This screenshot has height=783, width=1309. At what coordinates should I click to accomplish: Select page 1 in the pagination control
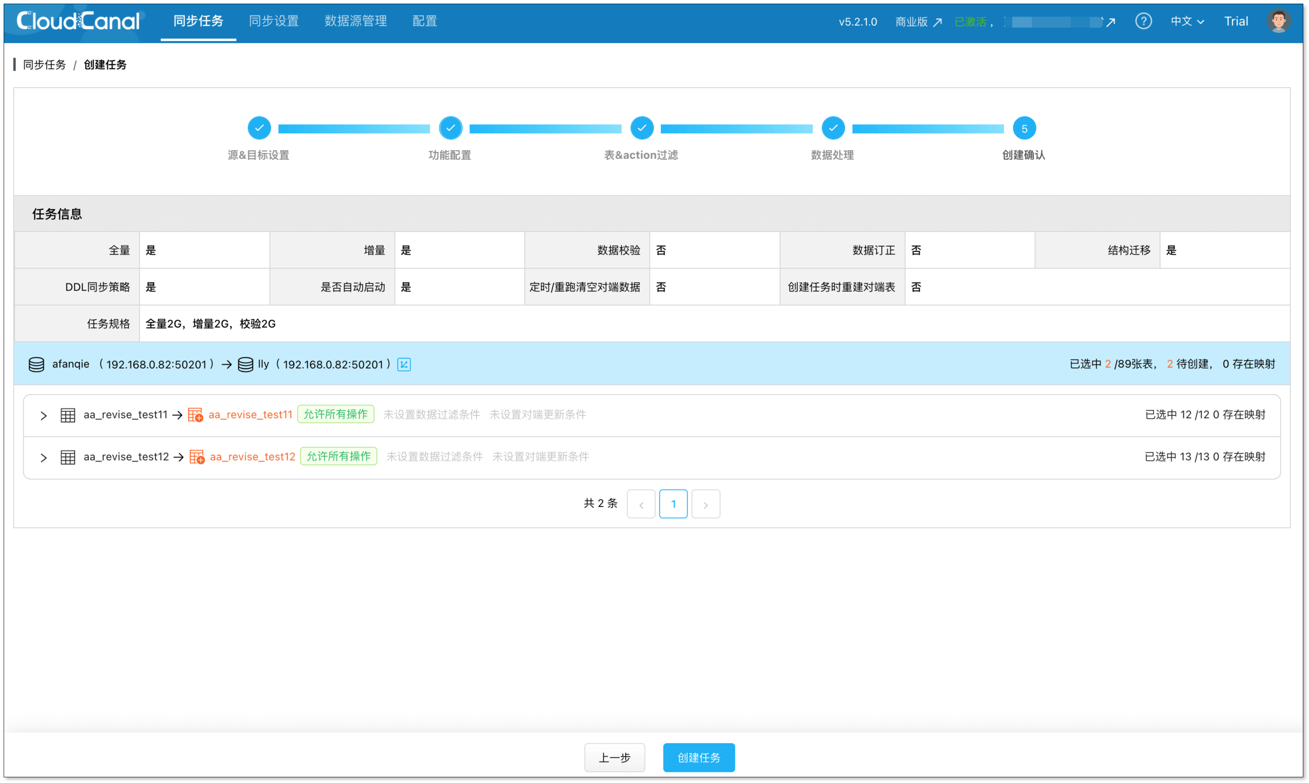[673, 504]
